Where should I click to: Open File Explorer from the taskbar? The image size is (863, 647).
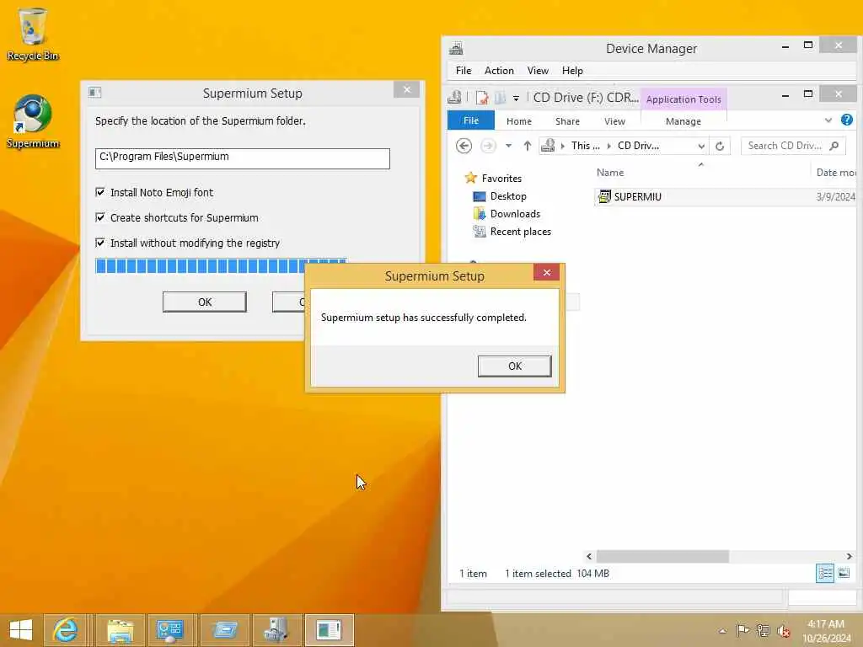click(x=120, y=630)
